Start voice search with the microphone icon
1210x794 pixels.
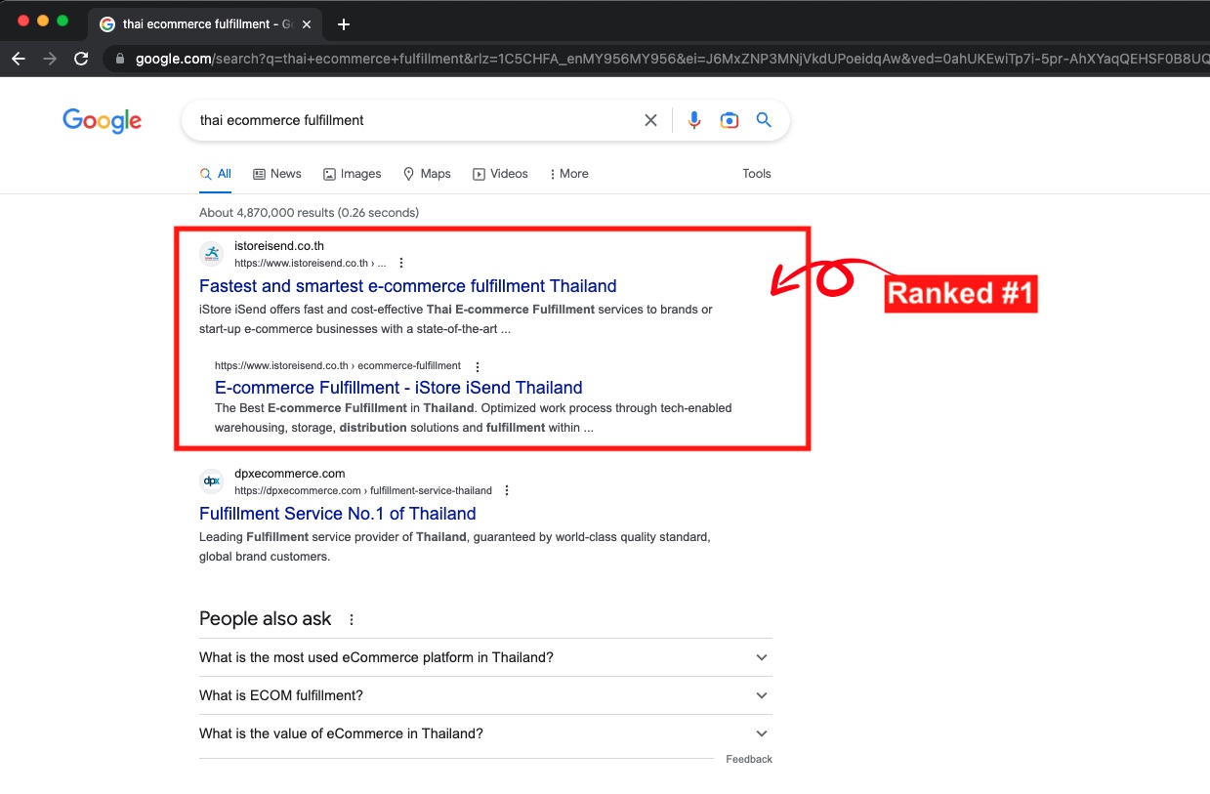694,120
